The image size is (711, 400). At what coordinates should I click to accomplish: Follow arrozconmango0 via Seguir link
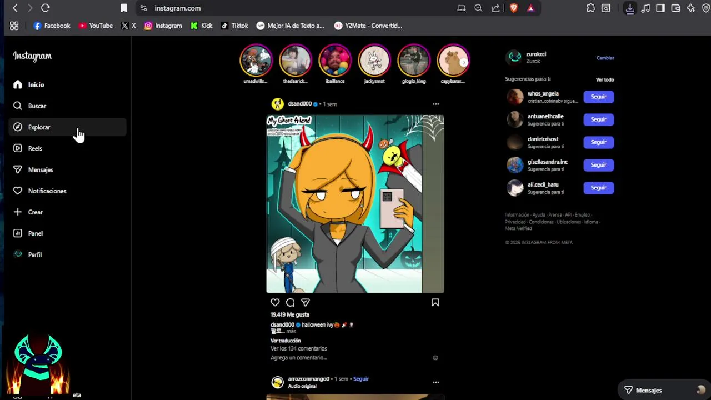361,379
